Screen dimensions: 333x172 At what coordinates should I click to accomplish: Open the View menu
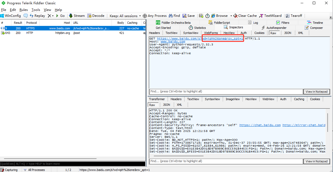47,10
